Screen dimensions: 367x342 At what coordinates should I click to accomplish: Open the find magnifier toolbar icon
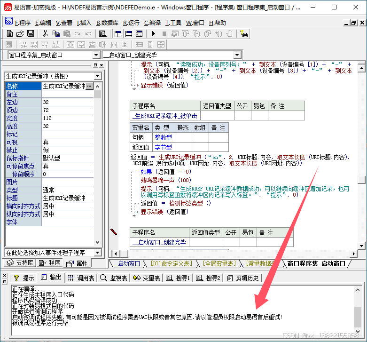(x=102, y=34)
